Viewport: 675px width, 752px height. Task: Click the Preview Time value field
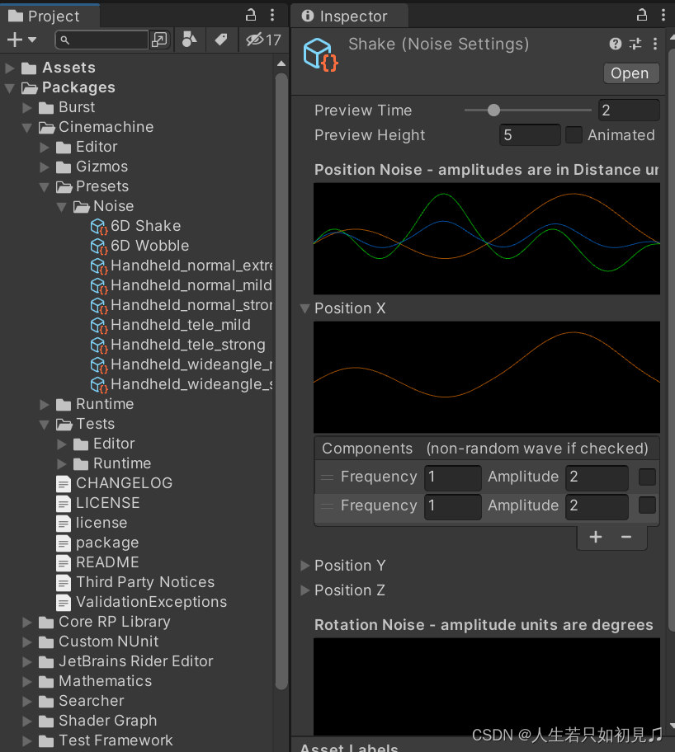[x=629, y=110]
